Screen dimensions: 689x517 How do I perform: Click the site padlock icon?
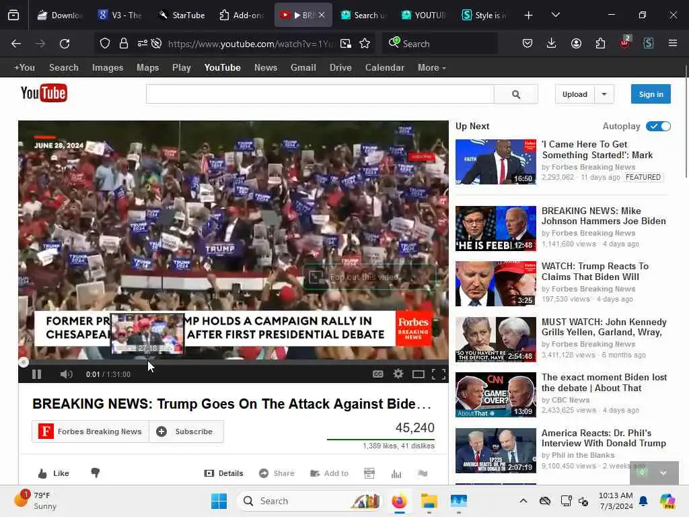pos(124,44)
